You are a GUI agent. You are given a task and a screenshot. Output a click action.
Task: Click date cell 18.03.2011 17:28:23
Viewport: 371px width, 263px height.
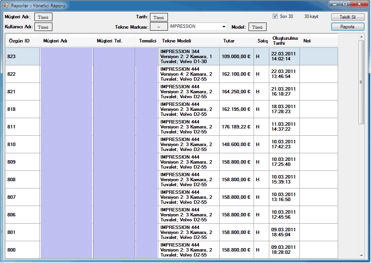click(284, 109)
